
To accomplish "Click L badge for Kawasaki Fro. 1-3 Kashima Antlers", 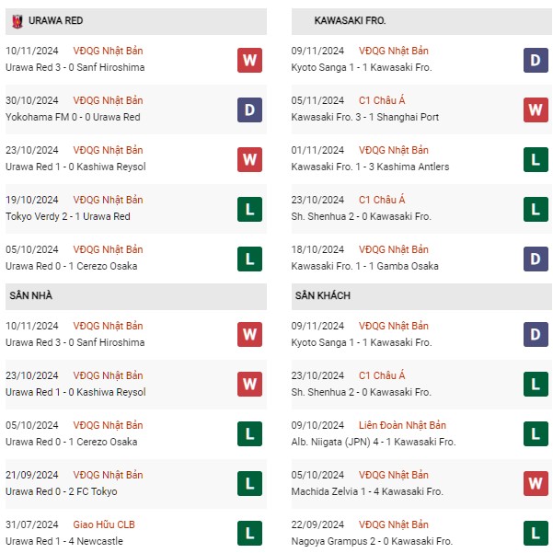I will coord(536,160).
